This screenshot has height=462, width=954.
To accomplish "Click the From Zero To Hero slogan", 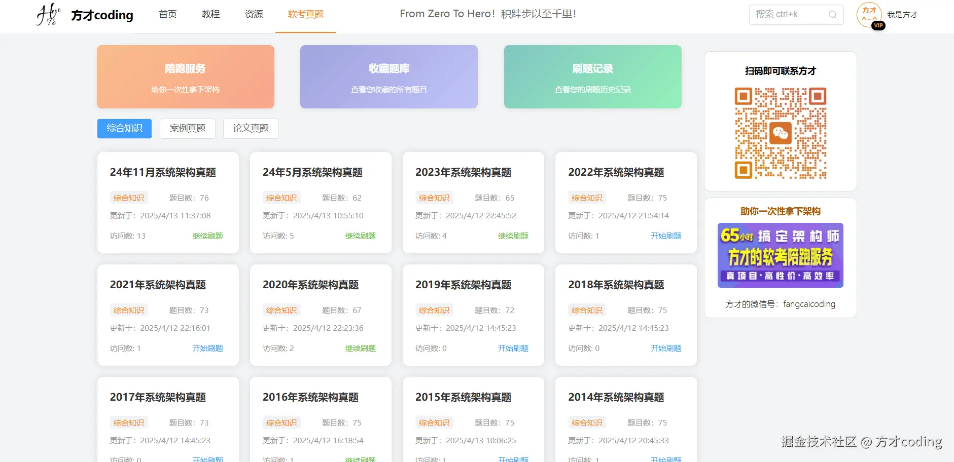I will click(x=488, y=14).
